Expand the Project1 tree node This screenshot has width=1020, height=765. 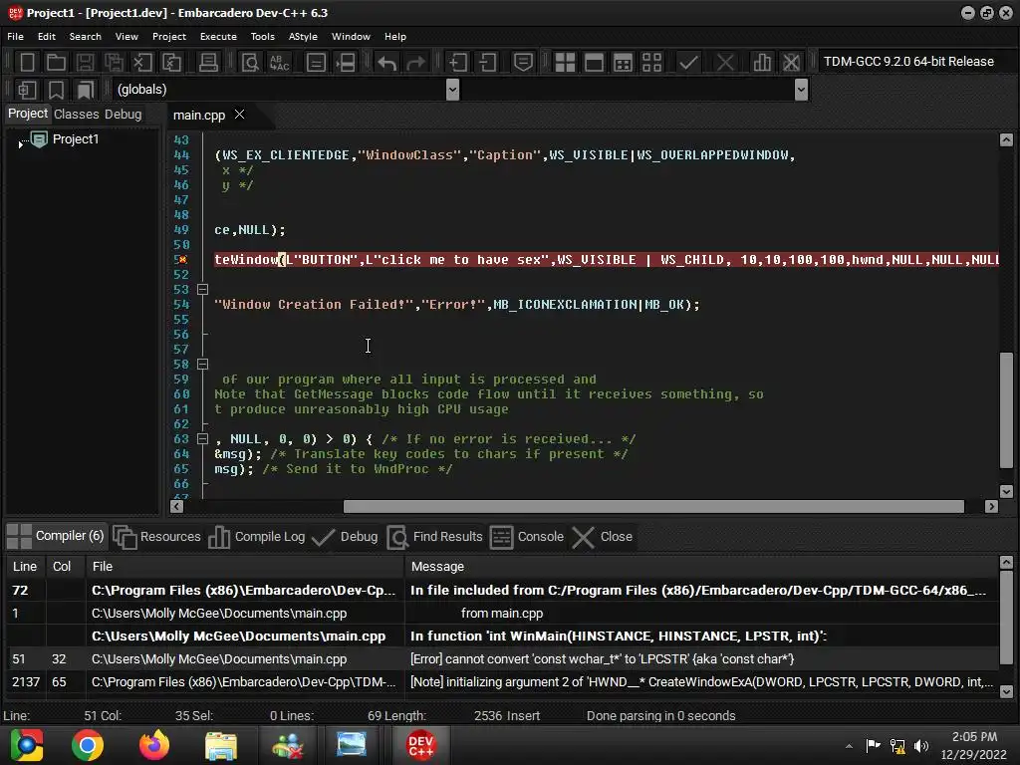pos(20,143)
